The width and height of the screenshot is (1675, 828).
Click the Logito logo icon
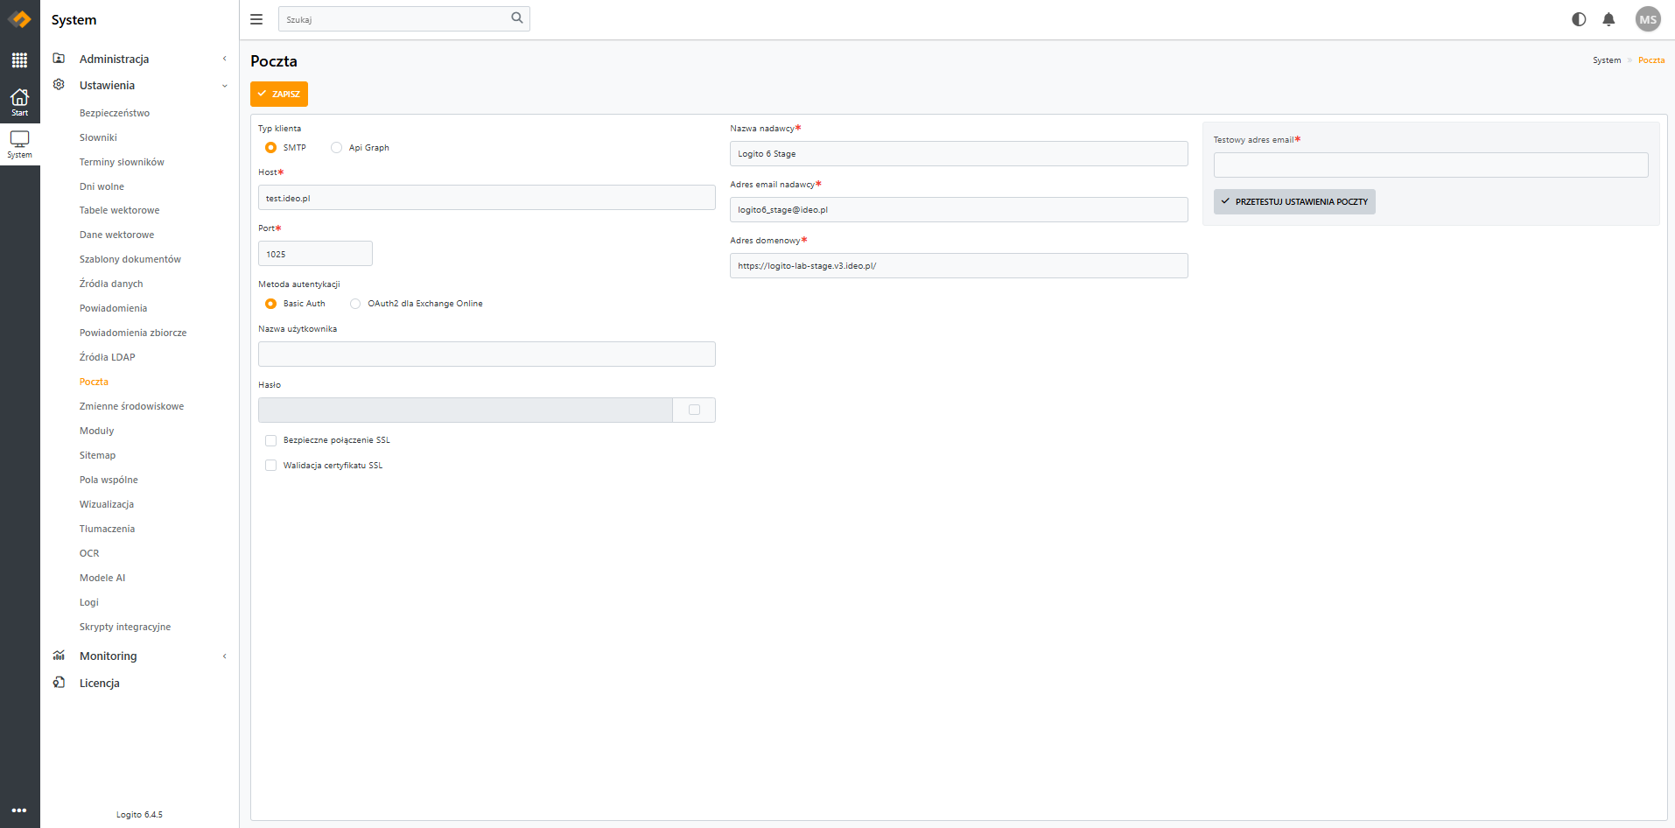click(19, 19)
